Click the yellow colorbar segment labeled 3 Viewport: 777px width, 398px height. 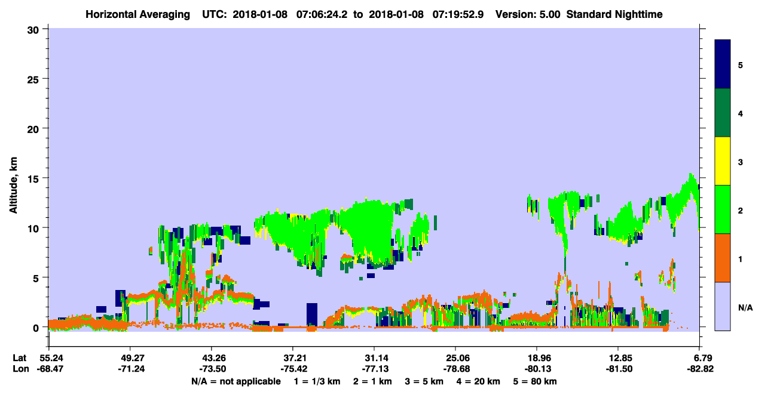(723, 161)
